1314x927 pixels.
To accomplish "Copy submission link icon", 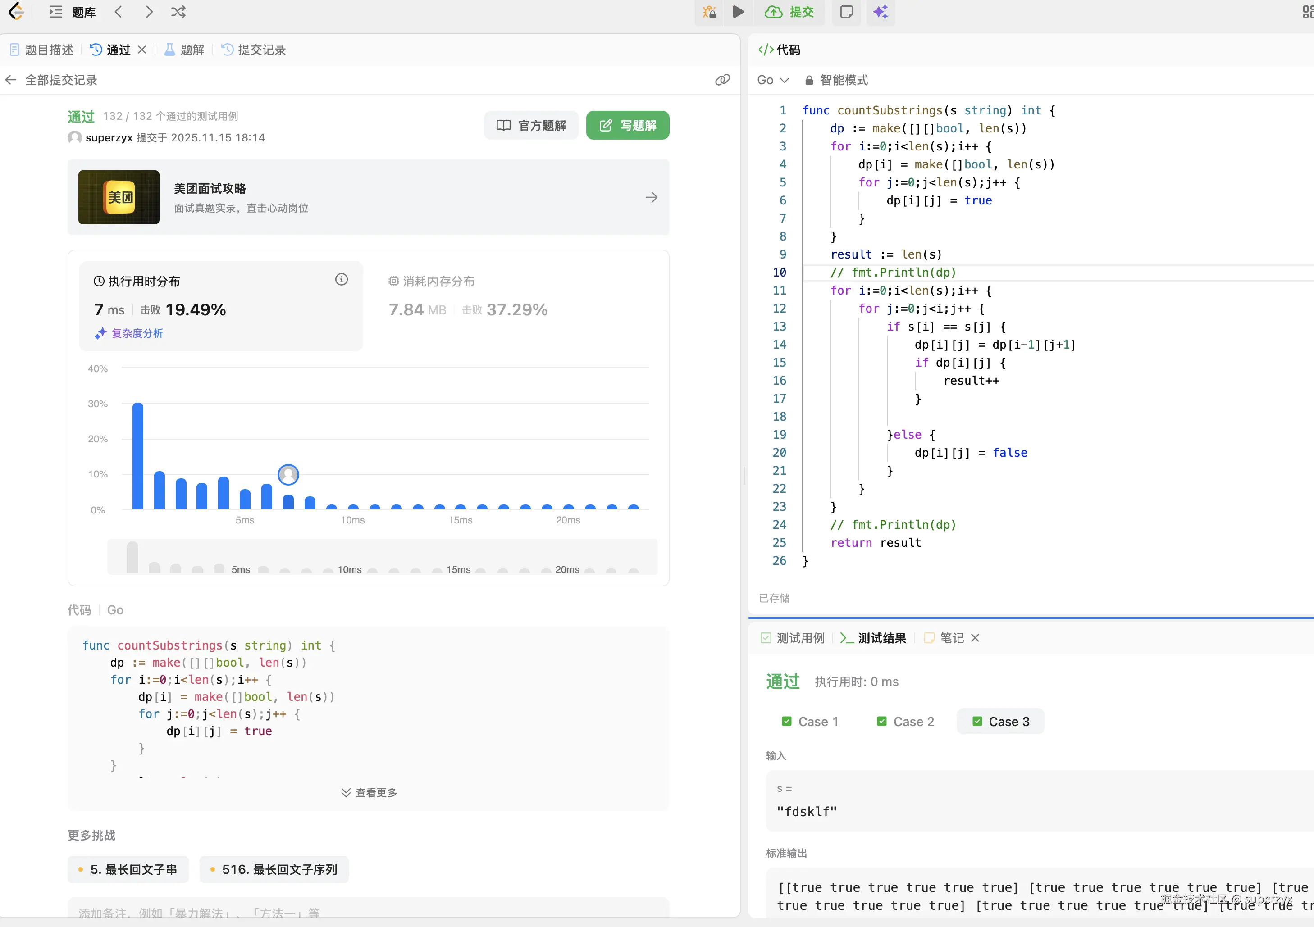I will pos(722,80).
